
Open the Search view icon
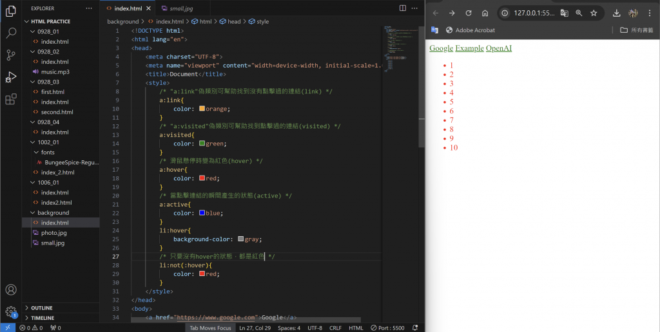tap(11, 33)
